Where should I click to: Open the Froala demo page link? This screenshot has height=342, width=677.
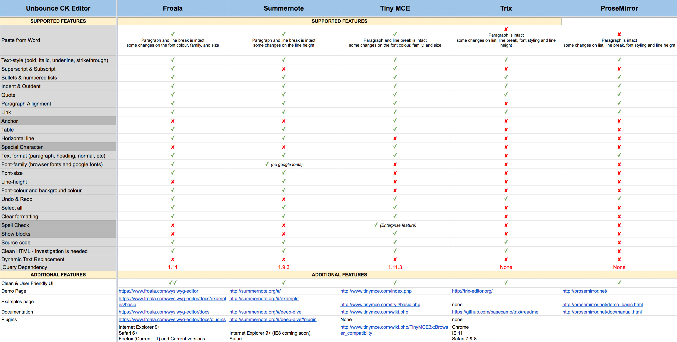pyautogui.click(x=158, y=291)
